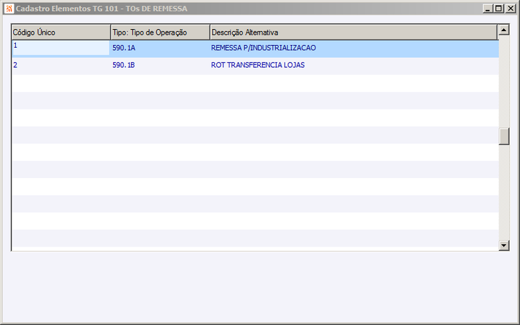Click the Descrição Alternativa column header
The width and height of the screenshot is (520, 325).
click(354, 32)
